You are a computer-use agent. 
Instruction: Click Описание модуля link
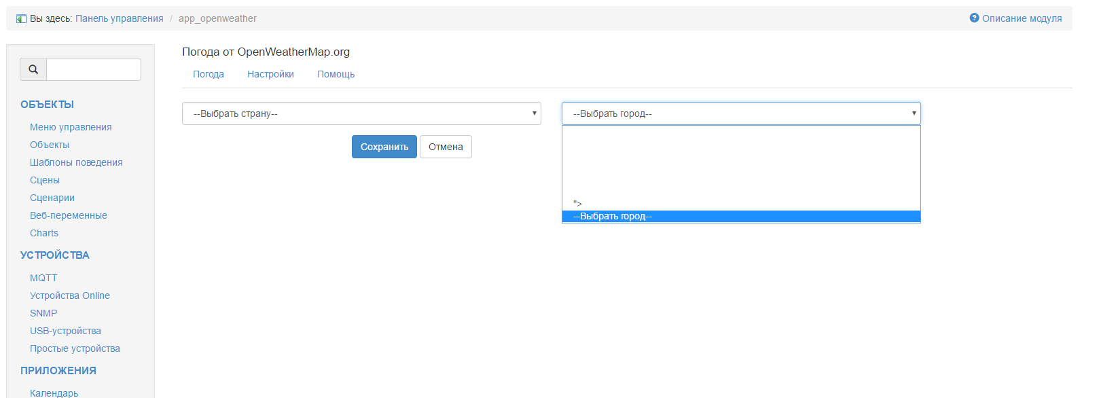tap(1022, 18)
